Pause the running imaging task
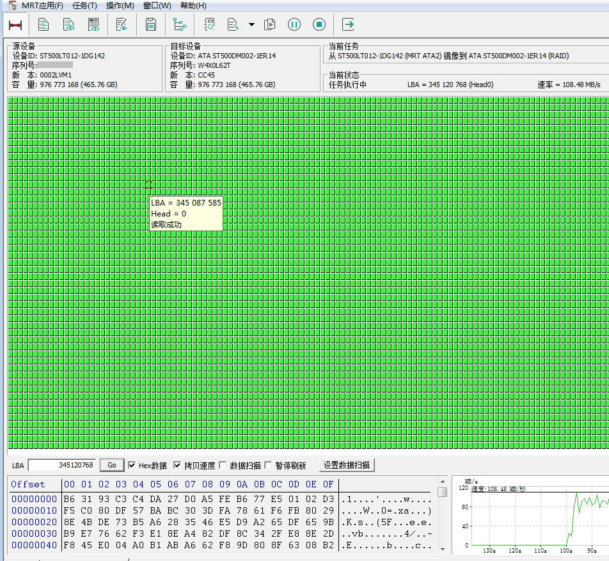 294,24
